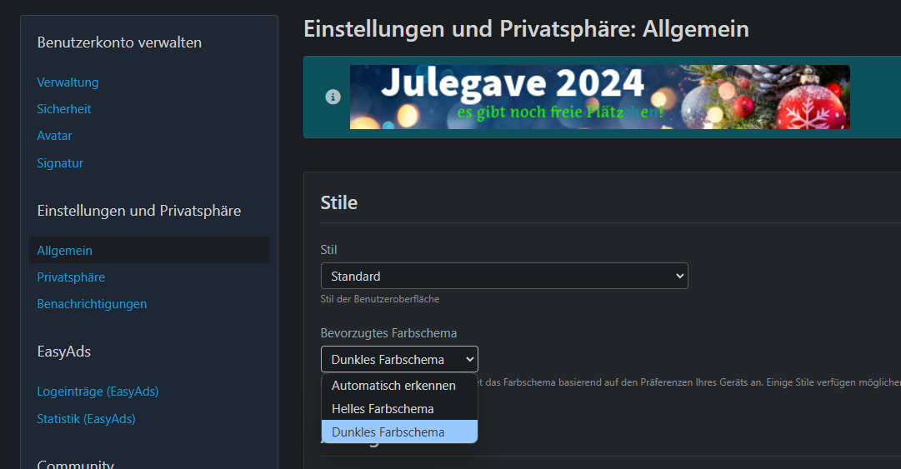Open the Benachrichtigungen settings
The width and height of the screenshot is (901, 469).
[x=92, y=304]
